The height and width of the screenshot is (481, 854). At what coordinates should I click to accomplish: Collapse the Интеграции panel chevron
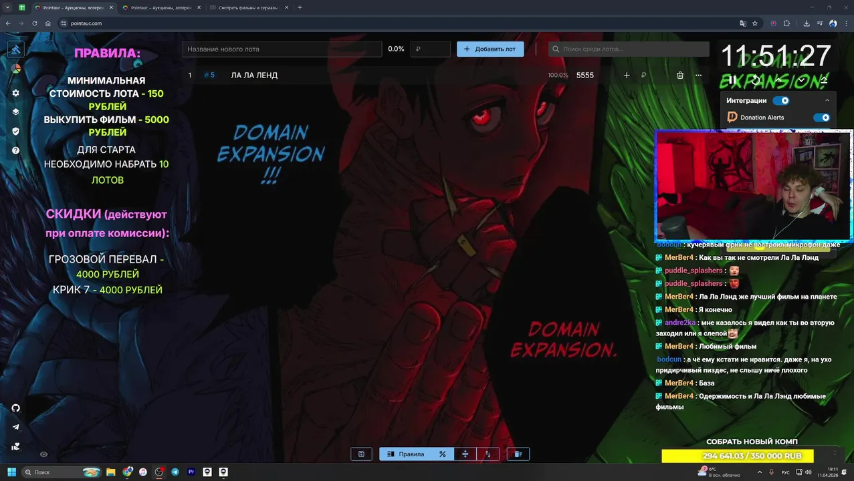click(x=827, y=101)
